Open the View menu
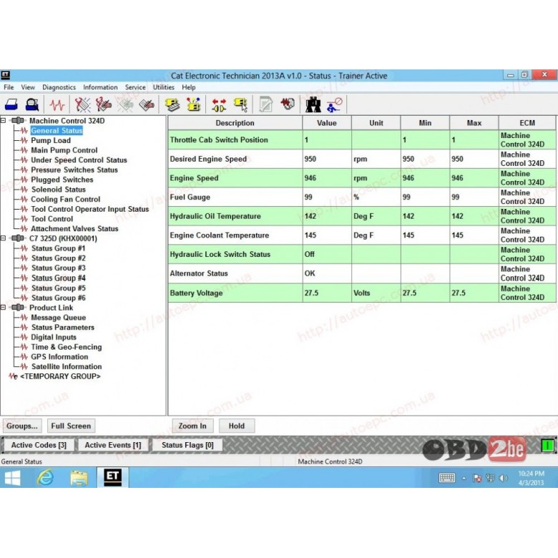558x558 pixels. click(28, 87)
